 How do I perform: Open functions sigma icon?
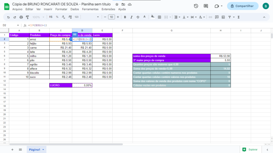238,17
